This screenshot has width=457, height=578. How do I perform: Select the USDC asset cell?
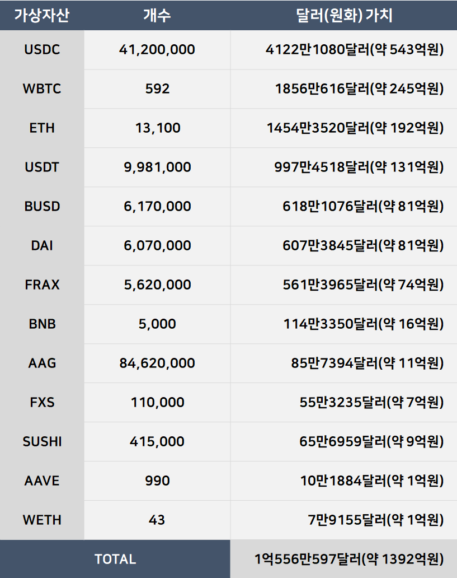point(42,50)
